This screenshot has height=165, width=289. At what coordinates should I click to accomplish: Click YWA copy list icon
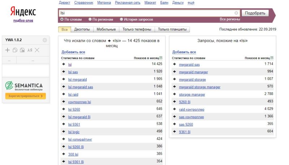click(x=15, y=50)
